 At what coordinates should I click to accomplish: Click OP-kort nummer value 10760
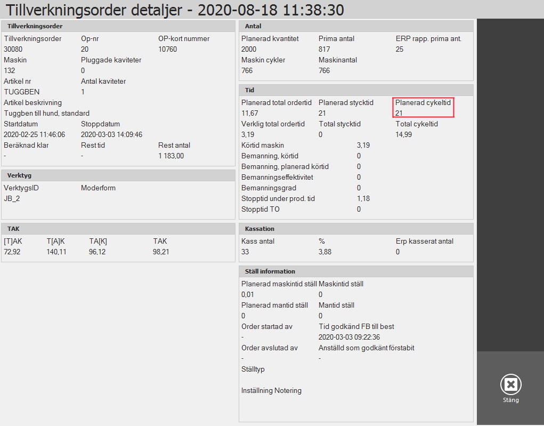coord(168,49)
